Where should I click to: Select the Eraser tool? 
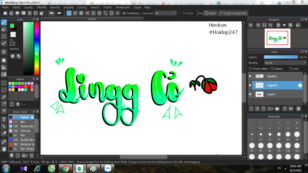[x=4, y=29]
